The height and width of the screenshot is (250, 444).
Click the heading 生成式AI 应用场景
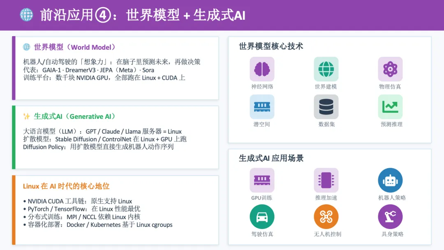click(271, 158)
